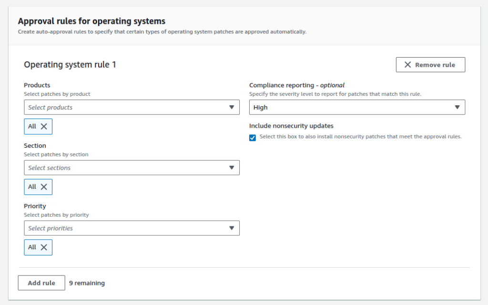Click the 'Include nonsecurity updates' label

(291, 126)
